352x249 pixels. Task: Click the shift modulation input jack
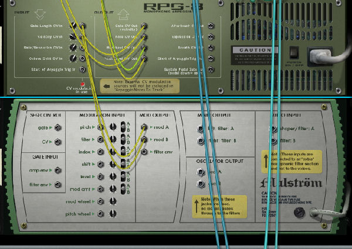[100, 164]
